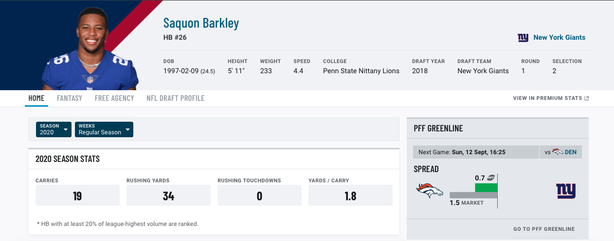Click the PFF badge beside 0.7 value
This screenshot has height=241, width=614.
pos(491,177)
